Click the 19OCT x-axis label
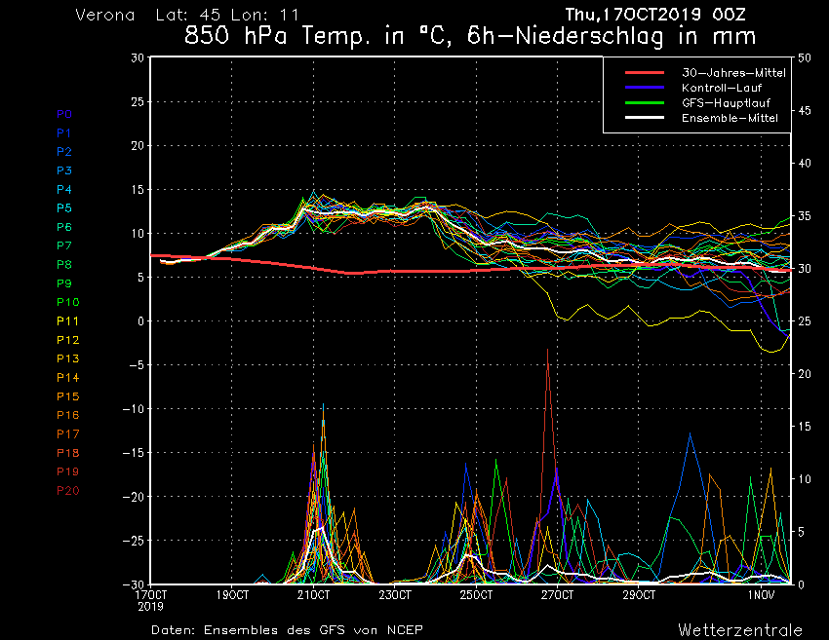This screenshot has width=829, height=640. (x=233, y=595)
